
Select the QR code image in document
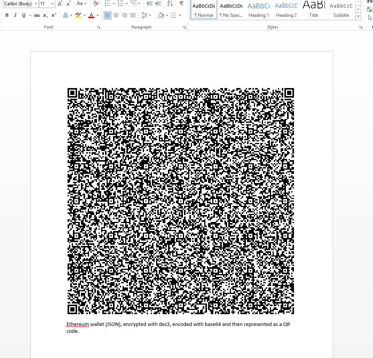click(181, 201)
